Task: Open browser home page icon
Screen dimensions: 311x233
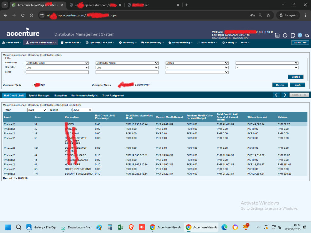Action: tap(31, 15)
